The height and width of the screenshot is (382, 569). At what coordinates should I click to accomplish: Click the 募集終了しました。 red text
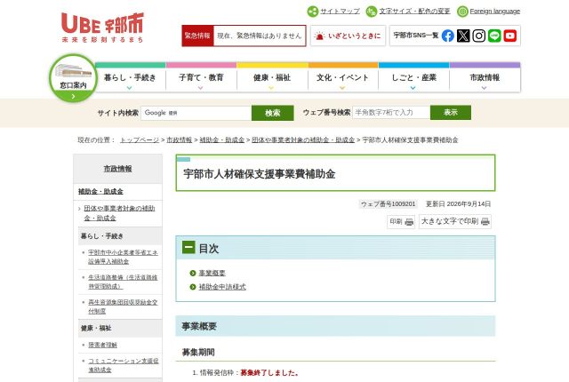(269, 372)
